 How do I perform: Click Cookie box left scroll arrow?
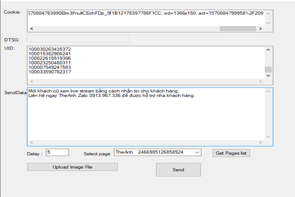tap(31, 29)
